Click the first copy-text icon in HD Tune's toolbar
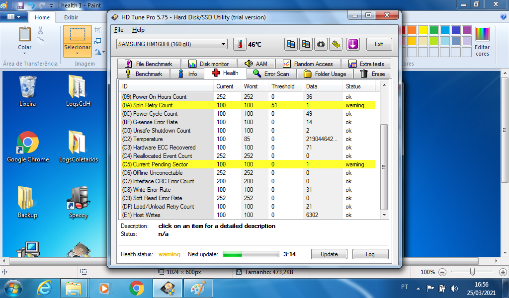 tap(291, 44)
